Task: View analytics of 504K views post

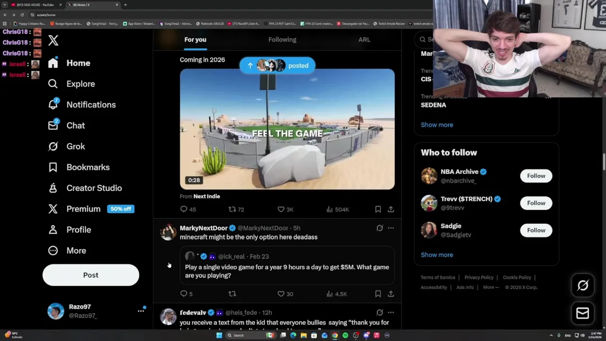Action: [337, 209]
